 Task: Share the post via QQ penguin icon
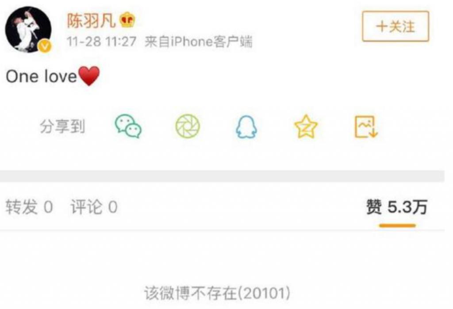(246, 127)
